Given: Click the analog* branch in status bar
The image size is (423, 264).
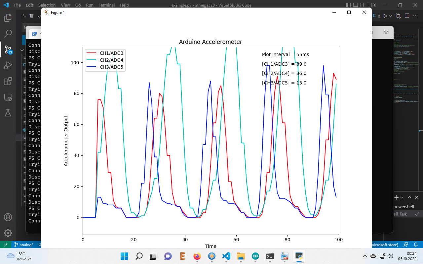Looking at the screenshot, I should [x=24, y=245].
